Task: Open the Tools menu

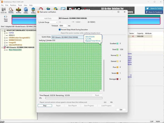Action: [20, 5]
